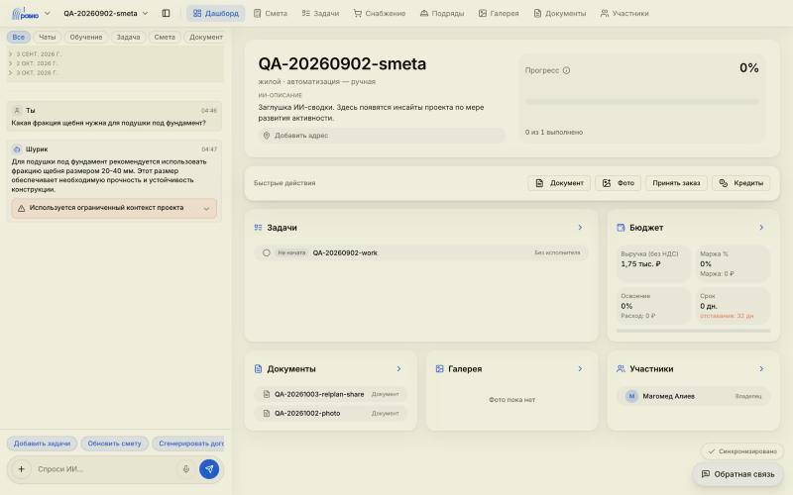Send the message with the paper plane button
This screenshot has height=495, width=793.
[x=209, y=469]
